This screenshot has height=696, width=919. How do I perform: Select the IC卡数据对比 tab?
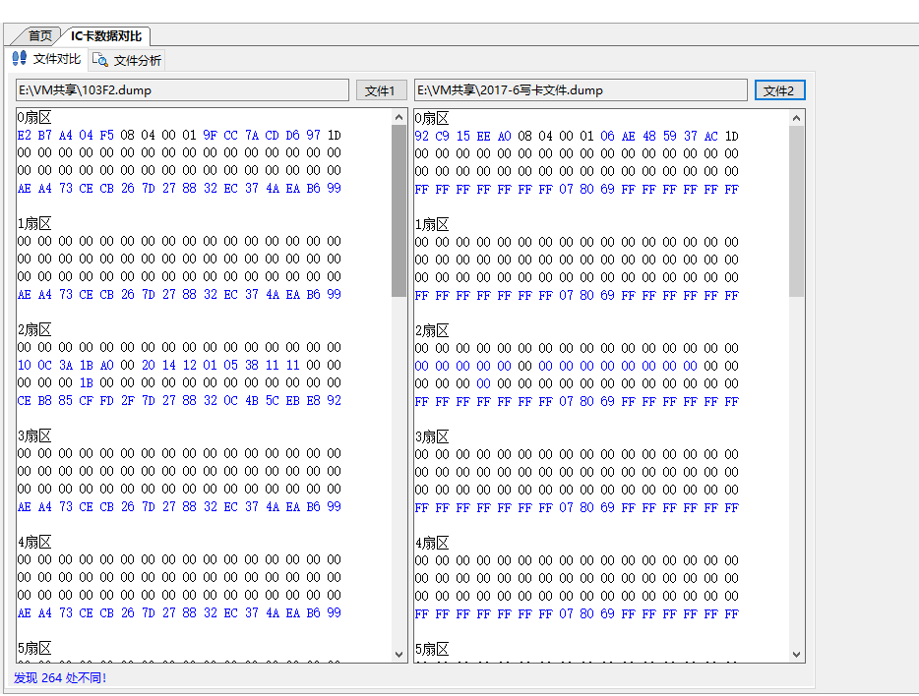point(106,36)
